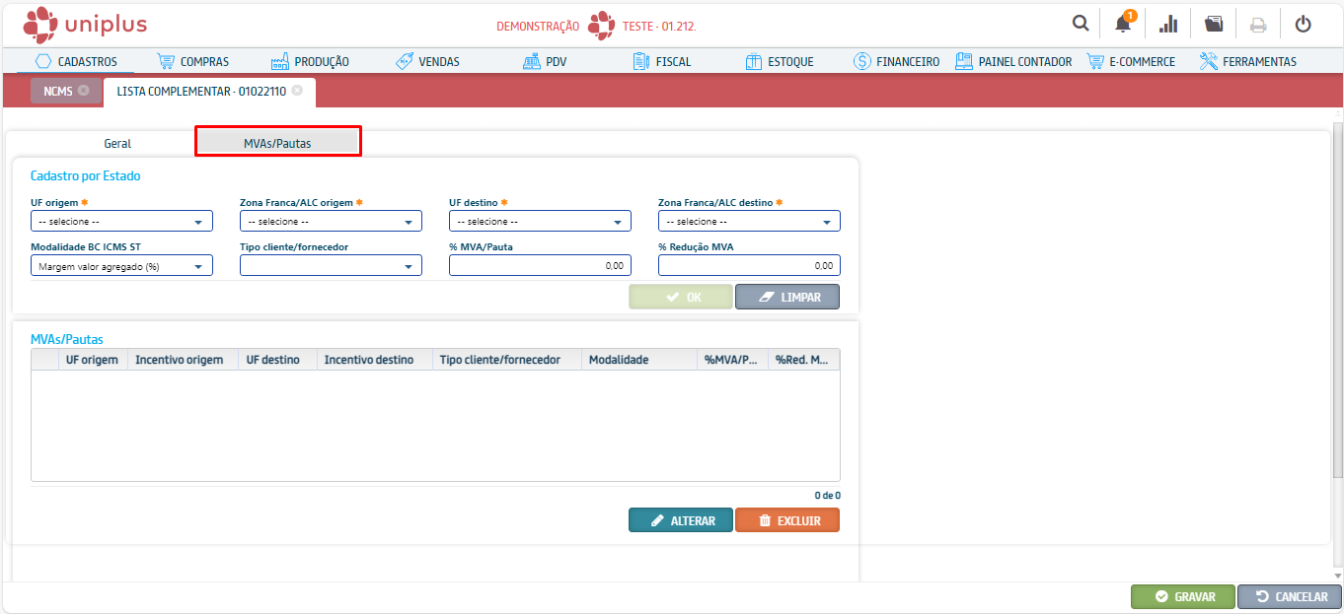Open the bar chart dashboard icon
This screenshot has width=1344, height=614.
click(1168, 24)
